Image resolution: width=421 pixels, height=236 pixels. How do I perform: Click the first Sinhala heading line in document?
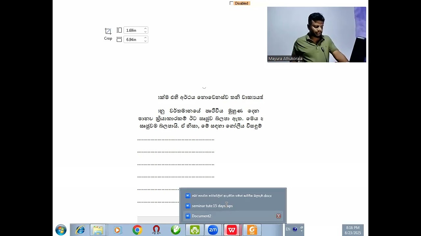[210, 97]
